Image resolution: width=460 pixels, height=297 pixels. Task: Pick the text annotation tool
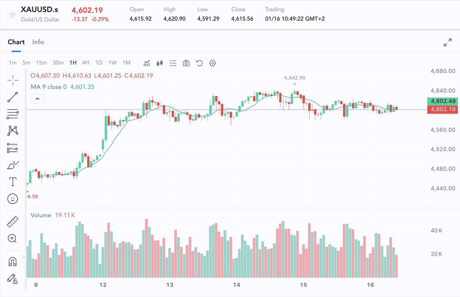coord(13,182)
